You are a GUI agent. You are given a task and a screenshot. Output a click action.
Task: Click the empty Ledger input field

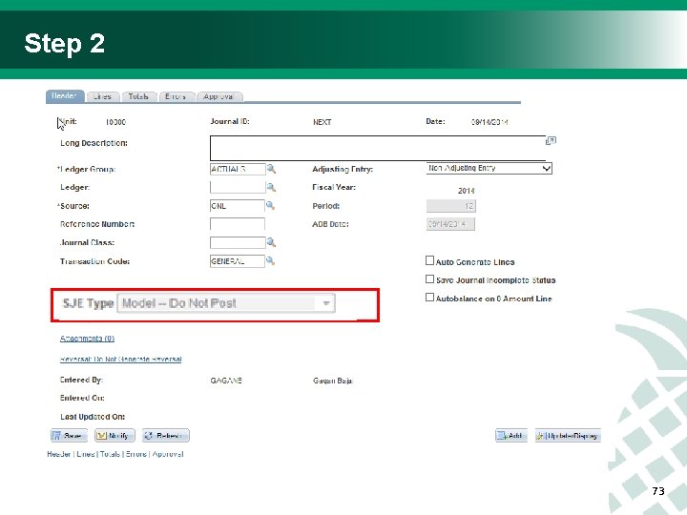[x=238, y=188]
